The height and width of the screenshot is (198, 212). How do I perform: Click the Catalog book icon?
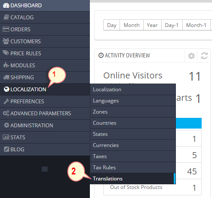coord(6,17)
